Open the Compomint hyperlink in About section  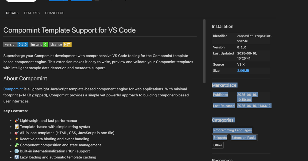pos(13,89)
